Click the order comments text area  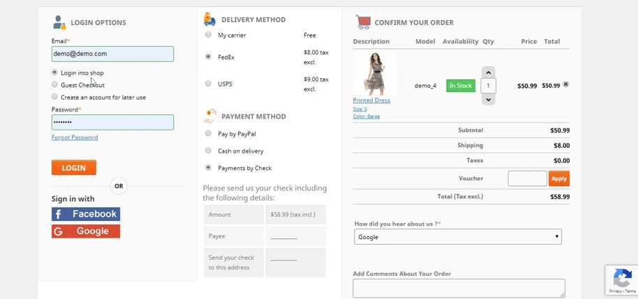pyautogui.click(x=459, y=288)
